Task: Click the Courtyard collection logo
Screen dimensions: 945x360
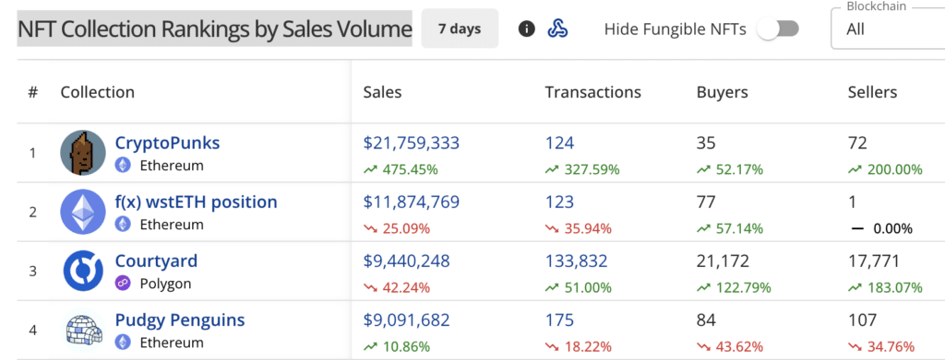Action: click(83, 271)
